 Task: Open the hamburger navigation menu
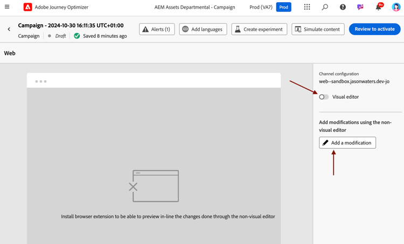tap(7, 7)
